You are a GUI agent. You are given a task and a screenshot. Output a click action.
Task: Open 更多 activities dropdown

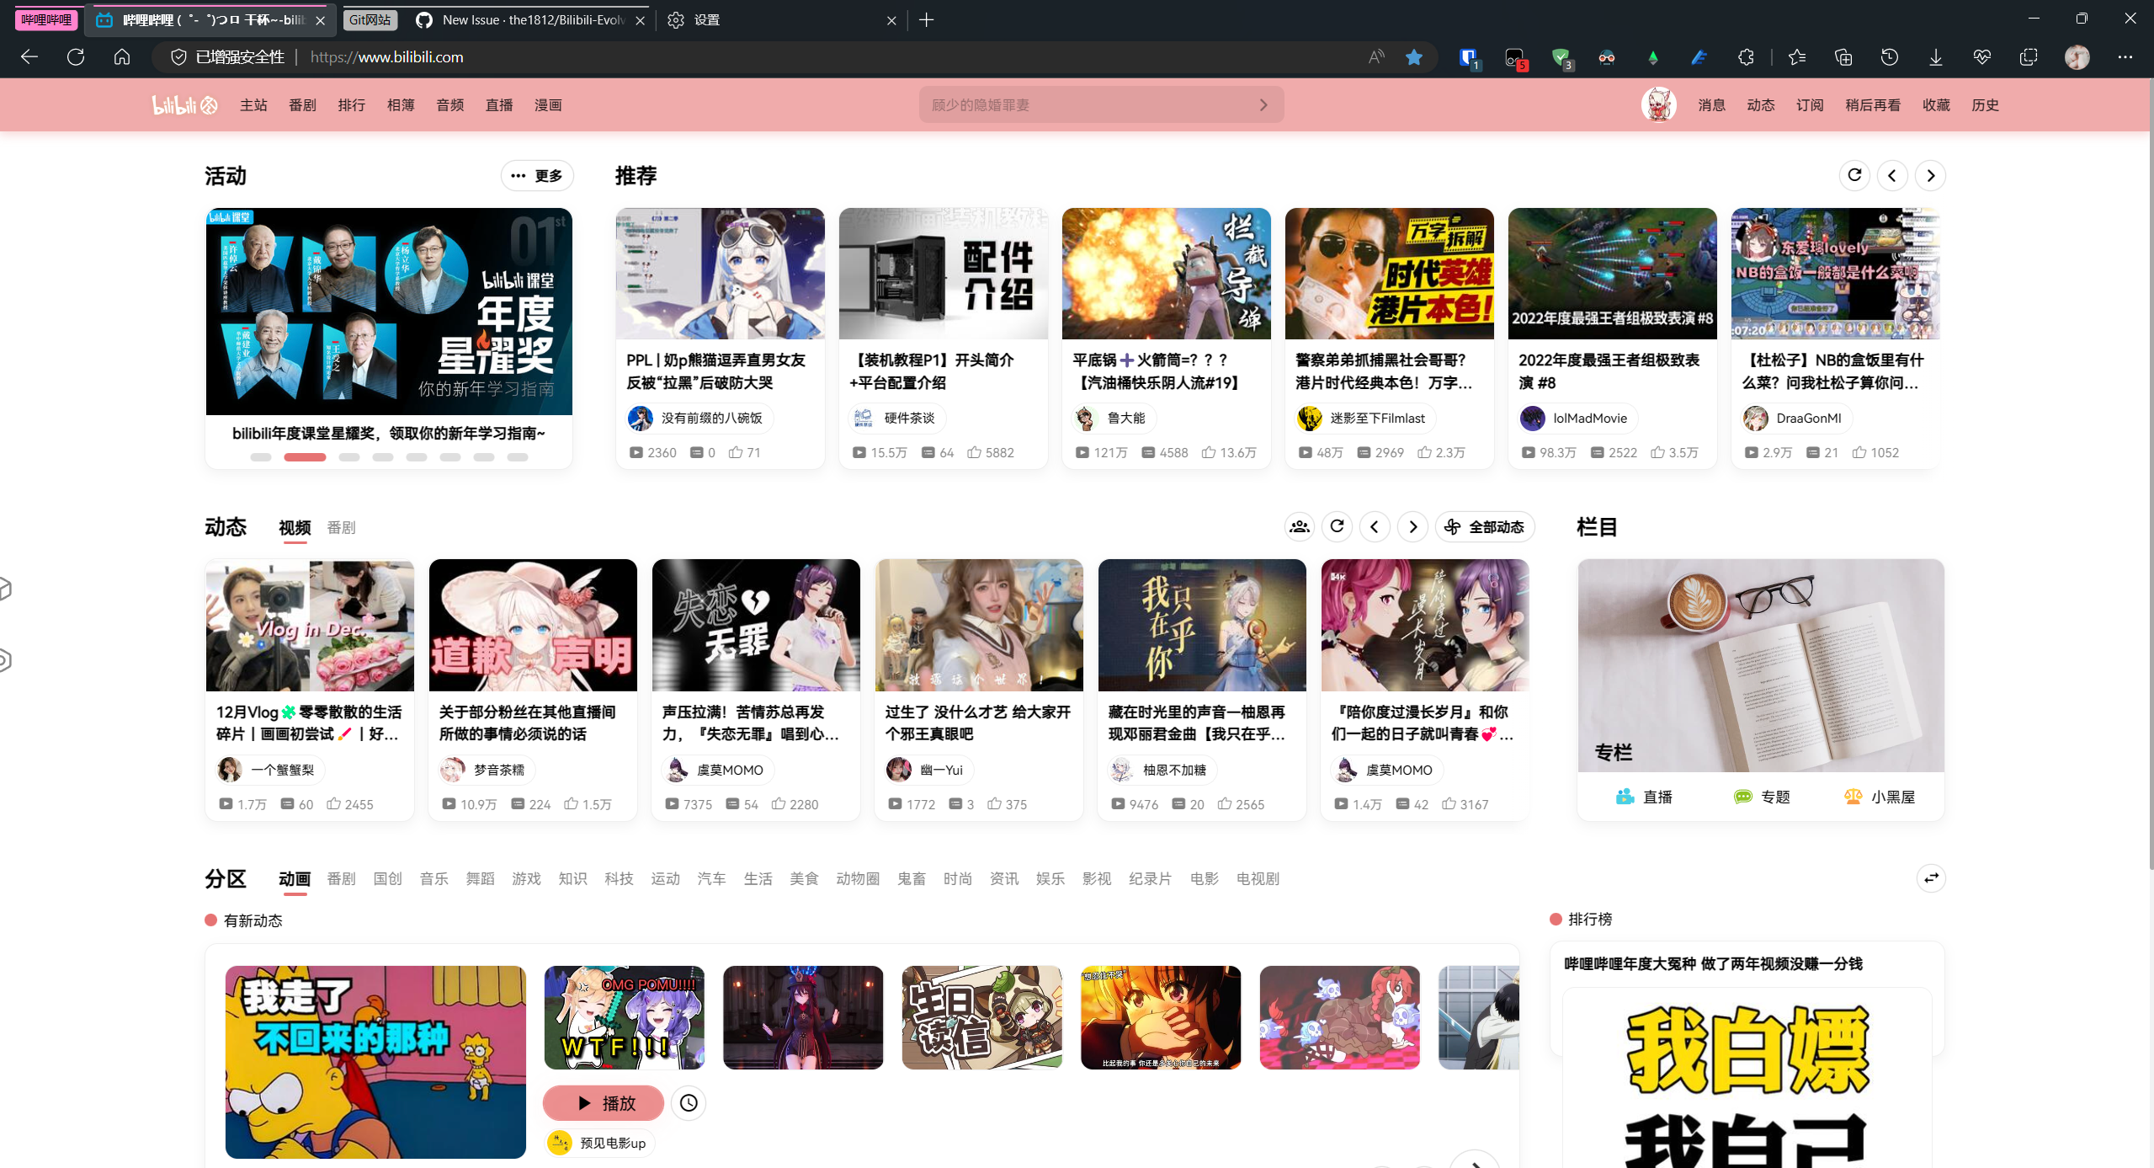[x=537, y=175]
